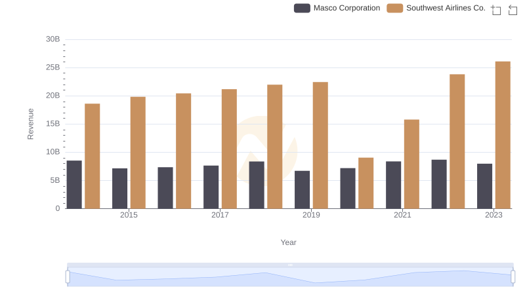Click the 15B y-axis label
Screen dimensions: 525x302
[x=53, y=124]
